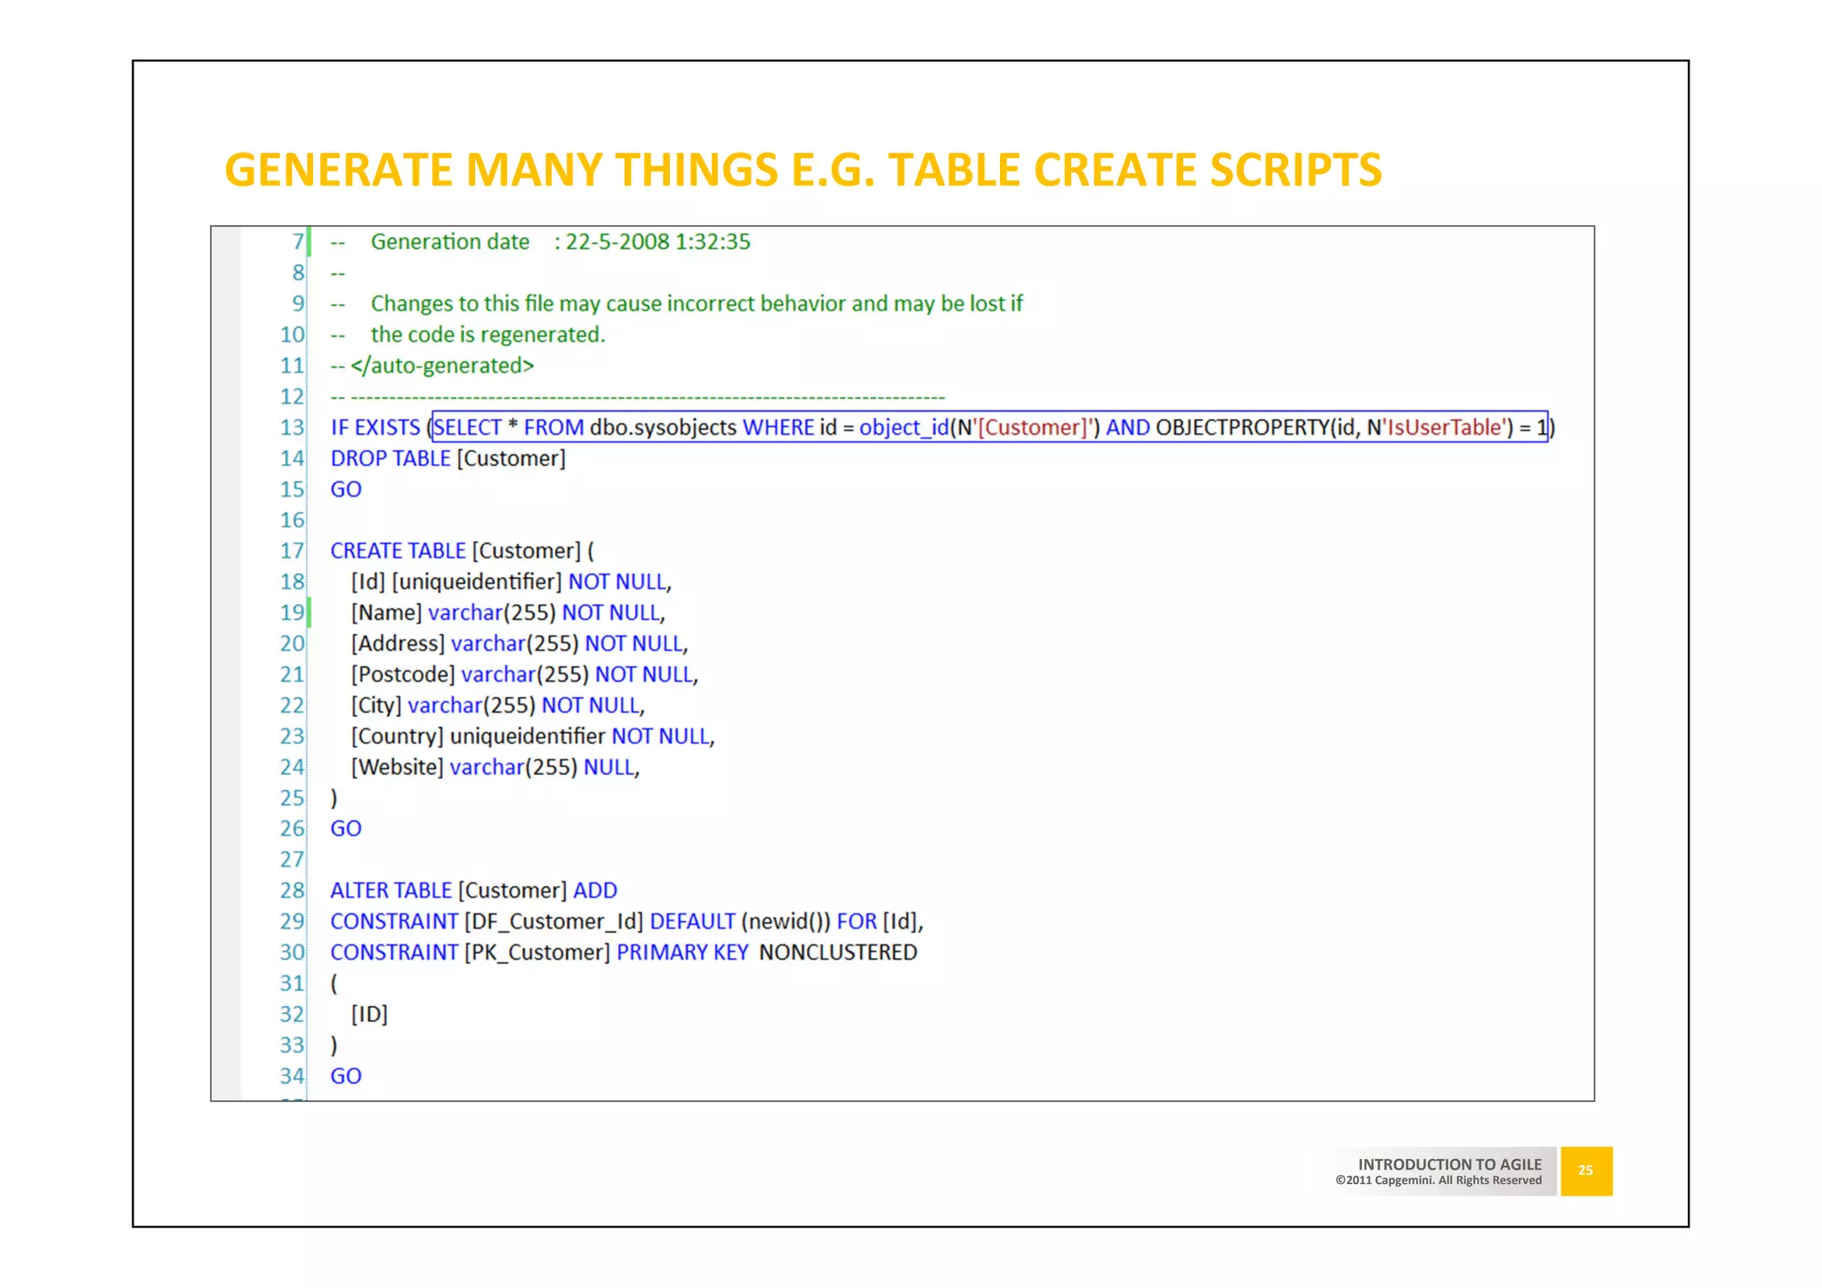
Task: Click the yellow slide number 25 box
Action: pos(1586,1171)
